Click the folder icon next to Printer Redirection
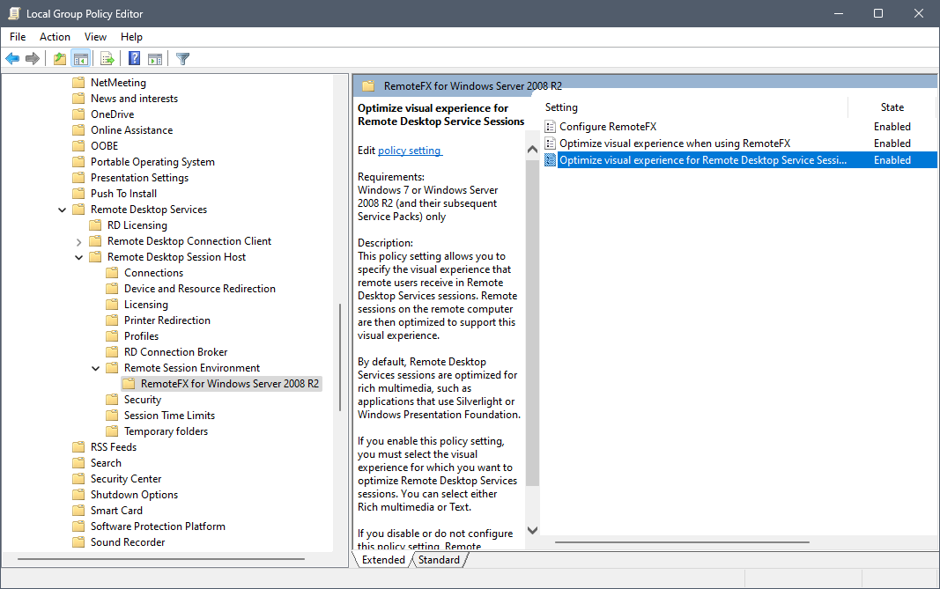940x589 pixels. (112, 320)
